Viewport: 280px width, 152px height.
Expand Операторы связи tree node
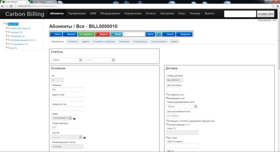click(6, 28)
